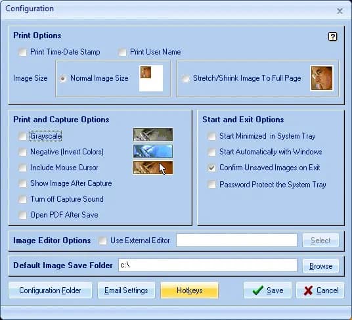Click the Negative colors sample preview image
352x320 pixels.
[x=153, y=151]
